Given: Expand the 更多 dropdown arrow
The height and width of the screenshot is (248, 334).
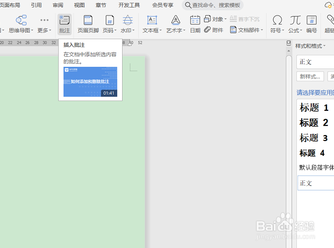Looking at the screenshot, I should tap(50, 31).
